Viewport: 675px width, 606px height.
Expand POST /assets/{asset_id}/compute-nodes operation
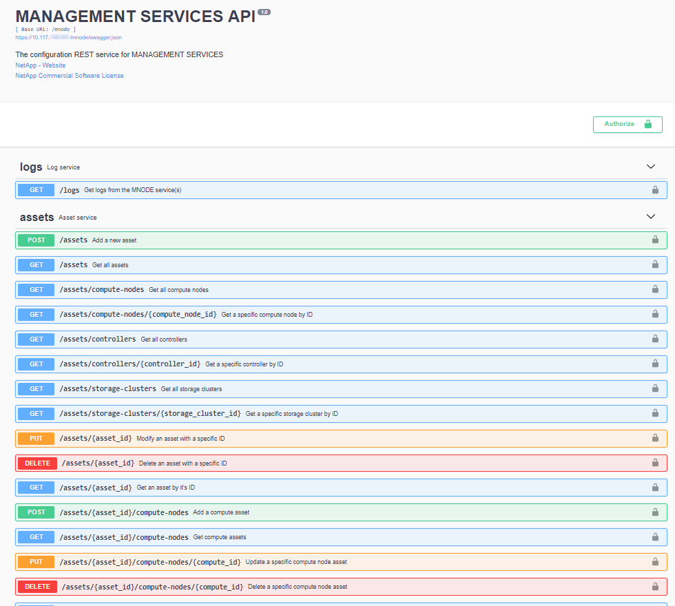coord(124,512)
